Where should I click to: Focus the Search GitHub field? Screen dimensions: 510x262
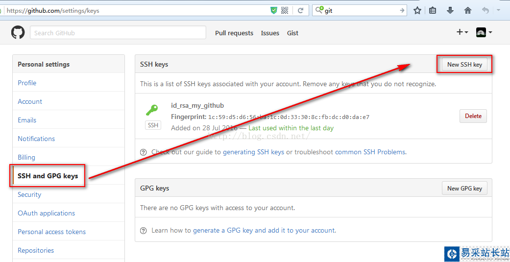click(118, 33)
